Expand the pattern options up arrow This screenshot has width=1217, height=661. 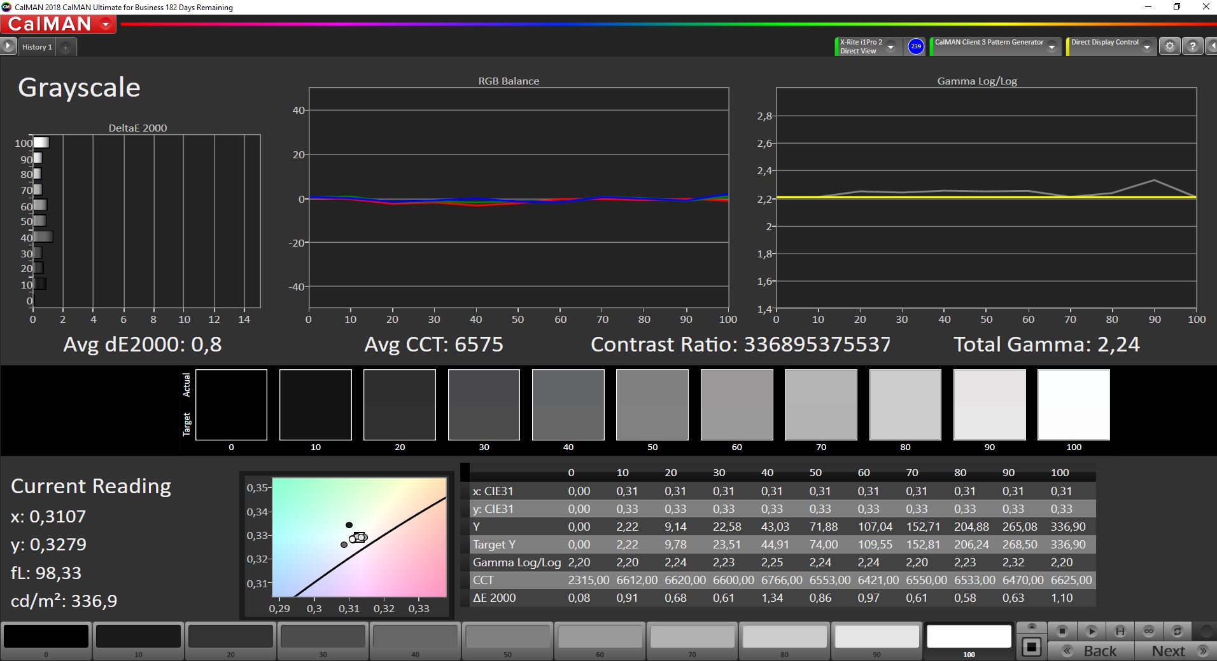click(1032, 627)
